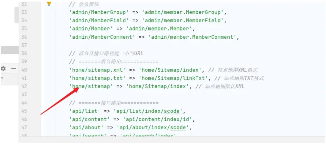The height and width of the screenshot is (145, 326).
Task: Collapse the side panel with minus icon
Action: [x=14, y=69]
